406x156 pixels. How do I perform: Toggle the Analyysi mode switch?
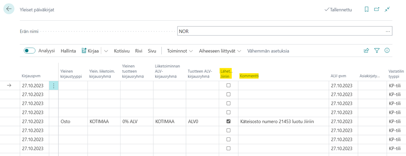pyautogui.click(x=30, y=51)
